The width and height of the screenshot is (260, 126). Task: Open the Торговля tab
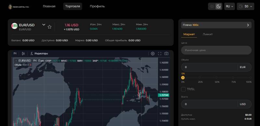click(x=72, y=6)
